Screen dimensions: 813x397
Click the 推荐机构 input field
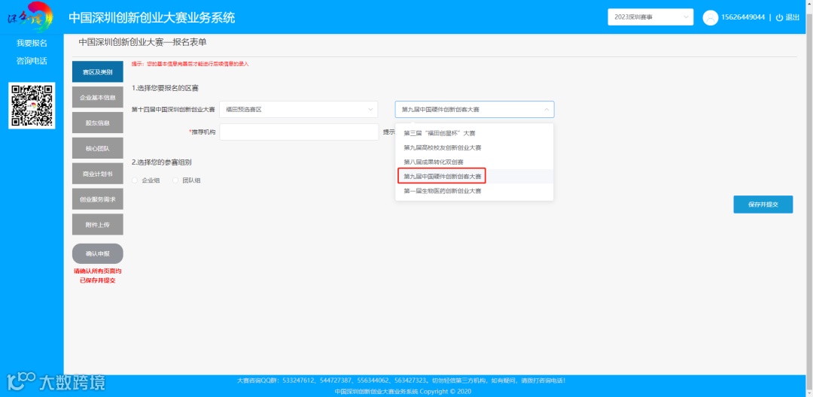click(x=299, y=132)
